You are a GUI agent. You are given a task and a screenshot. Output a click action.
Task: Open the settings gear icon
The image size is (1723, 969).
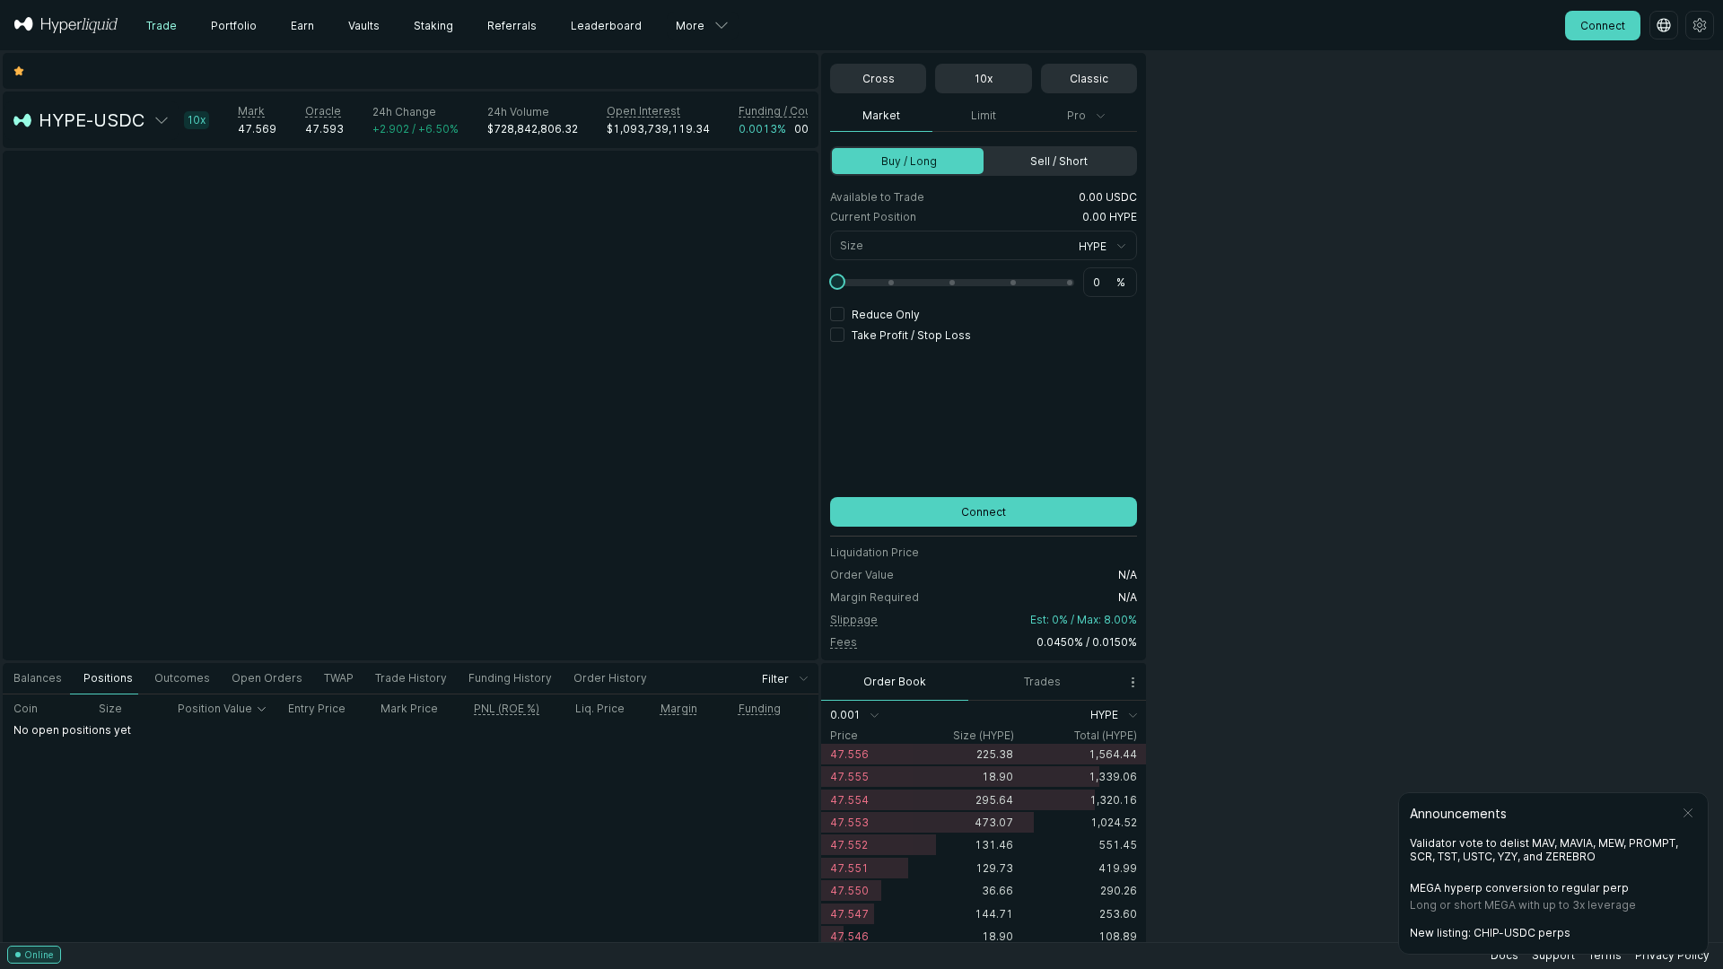coord(1700,25)
